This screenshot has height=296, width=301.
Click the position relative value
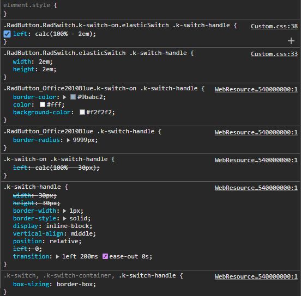click(x=64, y=241)
